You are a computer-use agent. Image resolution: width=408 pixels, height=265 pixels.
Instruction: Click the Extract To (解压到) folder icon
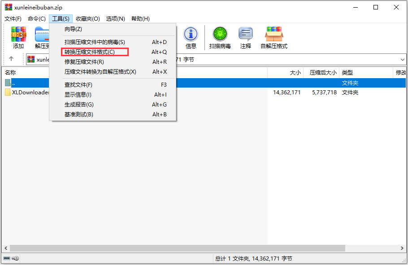point(42,35)
